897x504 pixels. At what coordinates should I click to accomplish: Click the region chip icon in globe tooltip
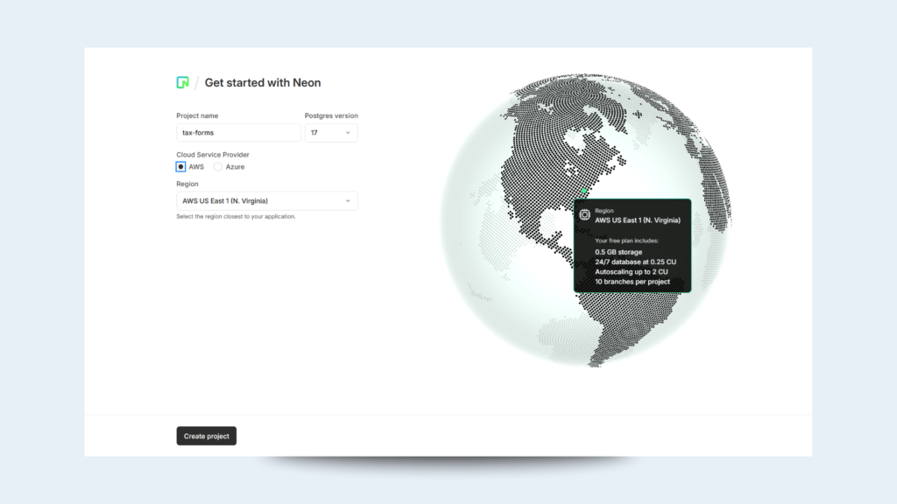click(584, 215)
